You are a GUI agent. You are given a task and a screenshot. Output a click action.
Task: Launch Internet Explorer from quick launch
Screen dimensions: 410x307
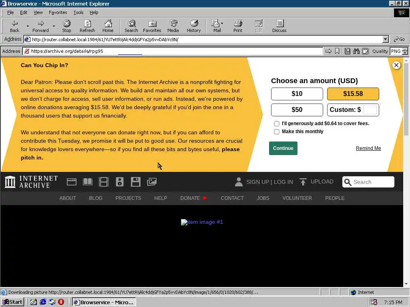[x=43, y=302]
